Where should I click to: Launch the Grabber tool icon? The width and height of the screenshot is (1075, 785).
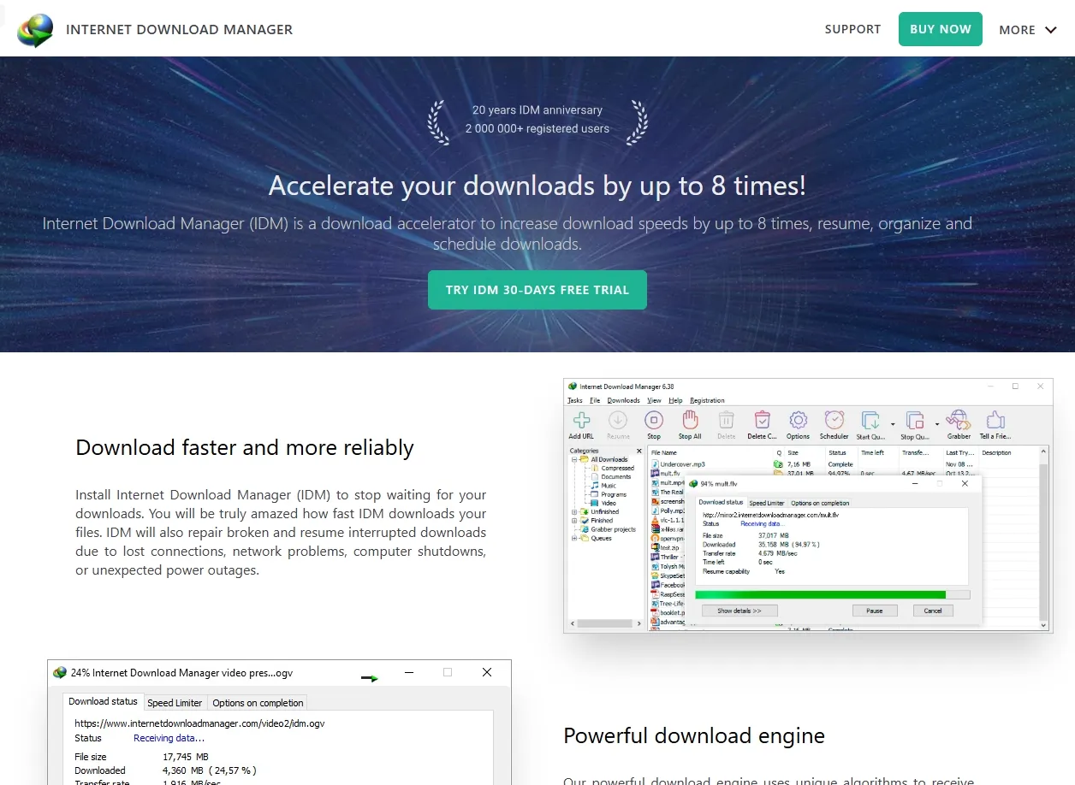[959, 420]
